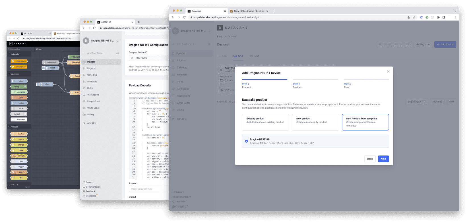Open Integrations in middle window sidebar
The height and width of the screenshot is (224, 469).
point(101,101)
